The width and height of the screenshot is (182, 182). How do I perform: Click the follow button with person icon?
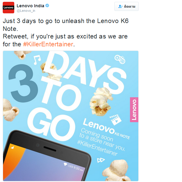coord(126,6)
